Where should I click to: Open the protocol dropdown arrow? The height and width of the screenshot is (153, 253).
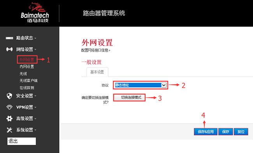tap(164, 85)
